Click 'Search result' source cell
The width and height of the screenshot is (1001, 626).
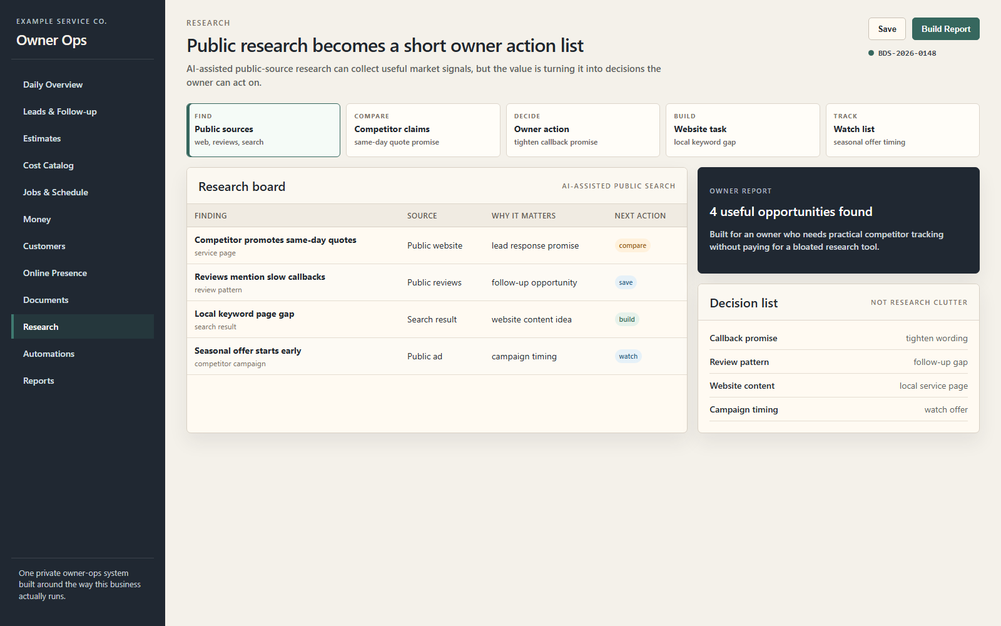[x=432, y=319]
